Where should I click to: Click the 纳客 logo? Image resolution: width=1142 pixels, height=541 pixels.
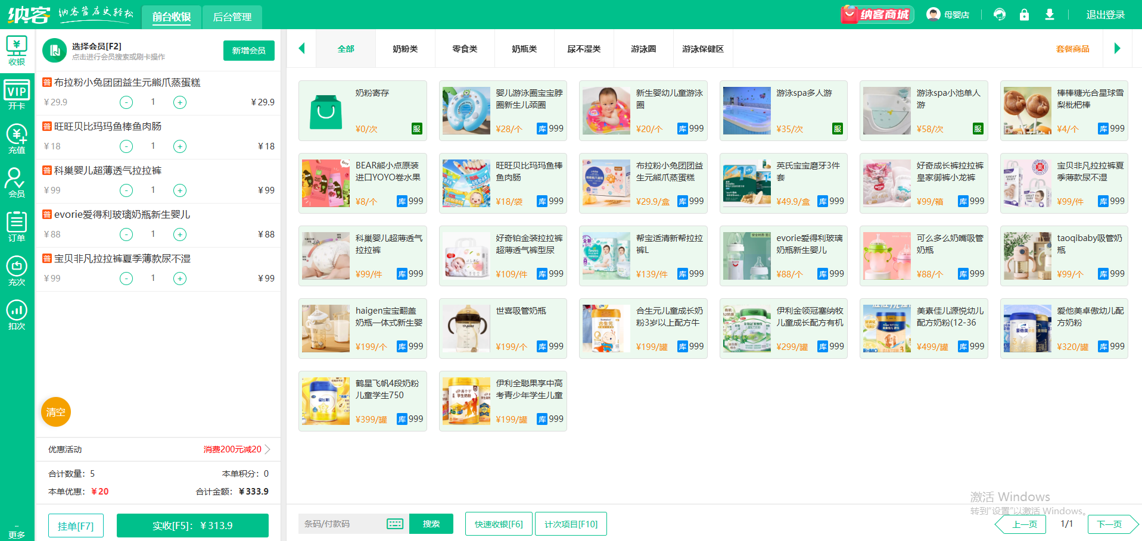(29, 14)
